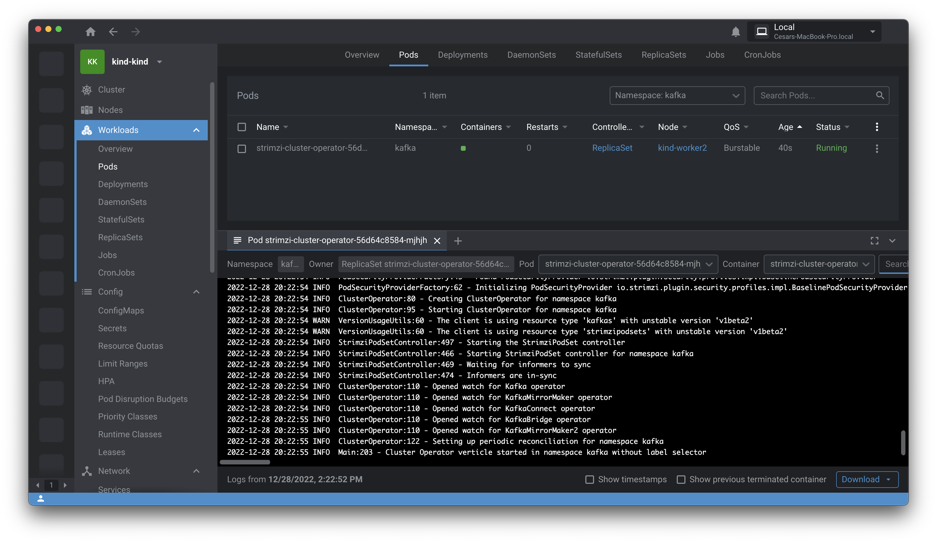Click the vertical log scrollbar thumb
This screenshot has height=543, width=937.
pos(903,442)
